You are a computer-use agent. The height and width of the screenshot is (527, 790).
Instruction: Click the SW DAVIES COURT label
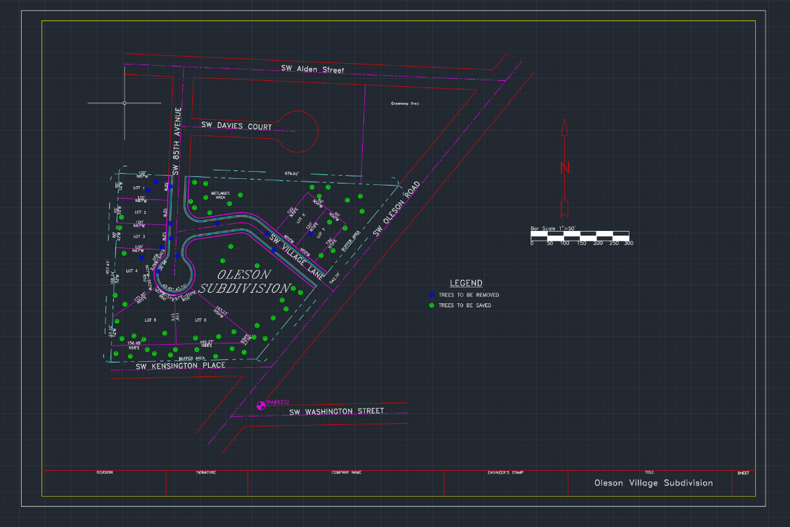[x=236, y=126]
